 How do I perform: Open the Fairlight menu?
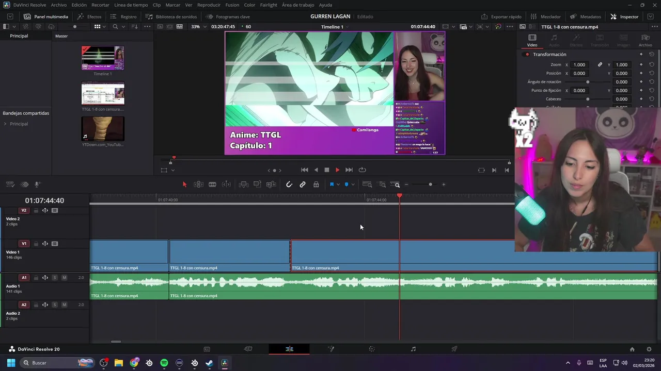click(x=269, y=5)
